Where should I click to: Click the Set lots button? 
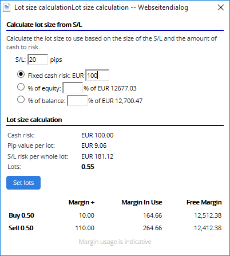pyautogui.click(x=23, y=183)
